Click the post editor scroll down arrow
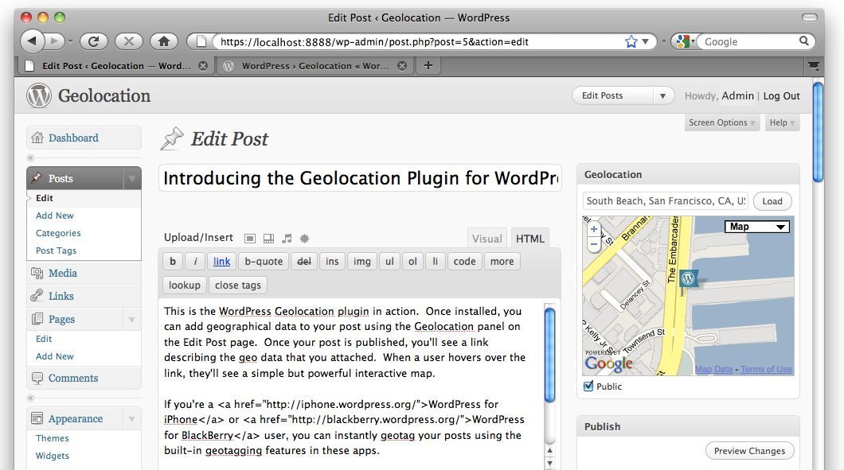This screenshot has width=844, height=470. click(549, 463)
